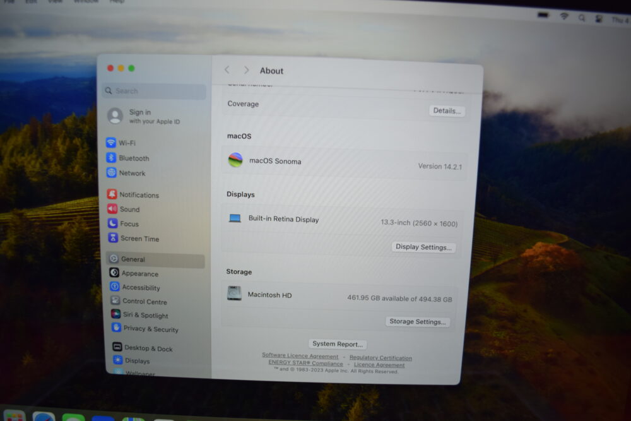
Task: Click the Storage section heading
Action: click(x=239, y=271)
